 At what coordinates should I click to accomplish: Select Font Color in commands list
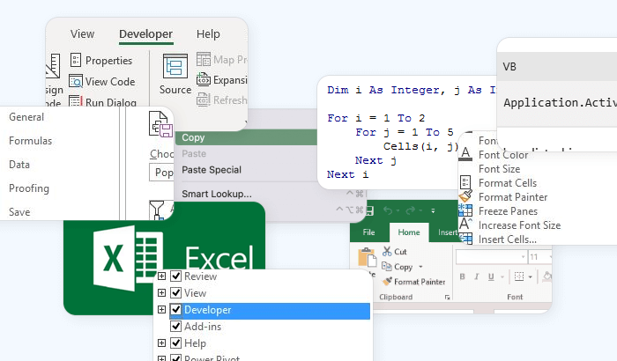click(503, 155)
